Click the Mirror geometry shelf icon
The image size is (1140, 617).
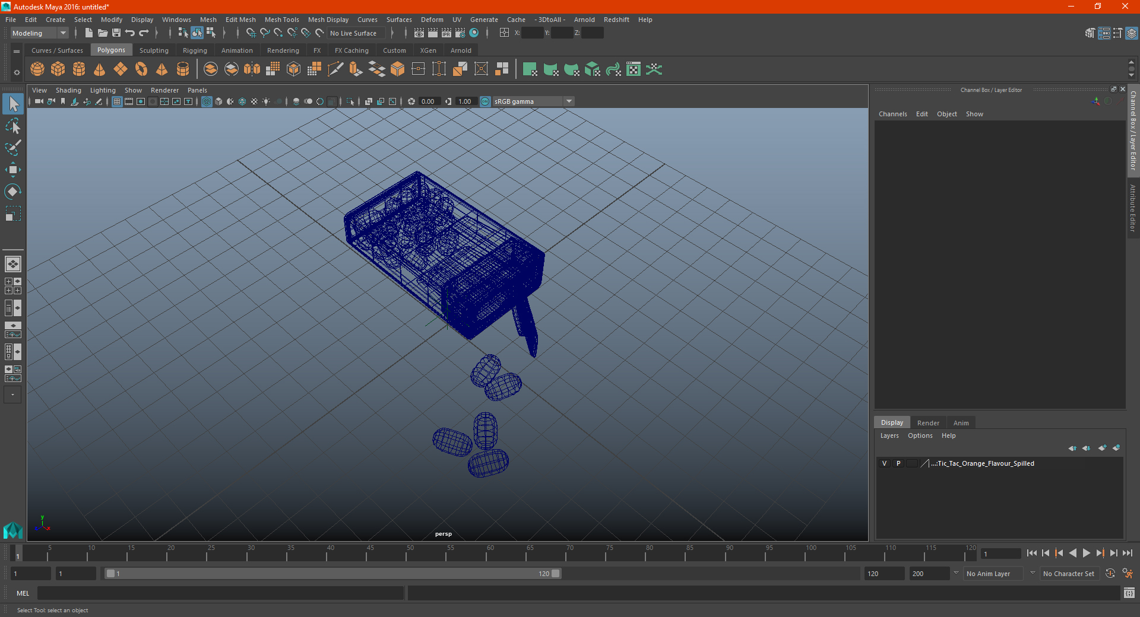pos(252,69)
